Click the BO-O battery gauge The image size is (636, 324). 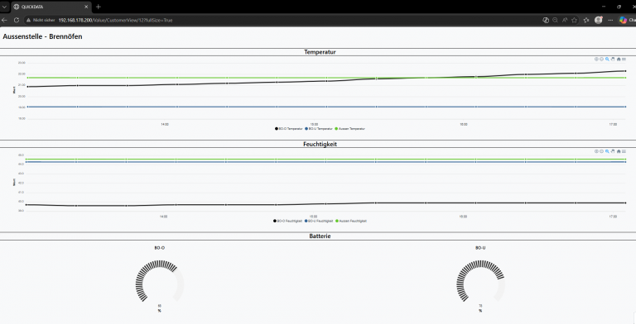point(159,282)
